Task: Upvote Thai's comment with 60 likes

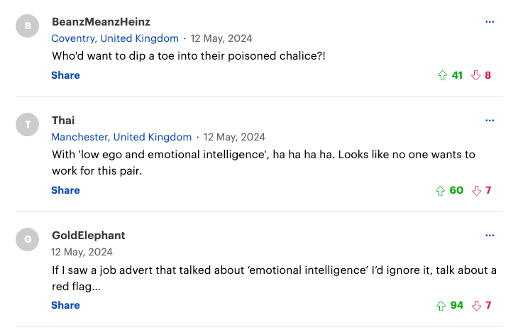Action: click(x=441, y=190)
